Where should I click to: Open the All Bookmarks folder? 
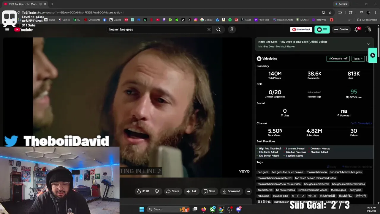tap(367, 20)
